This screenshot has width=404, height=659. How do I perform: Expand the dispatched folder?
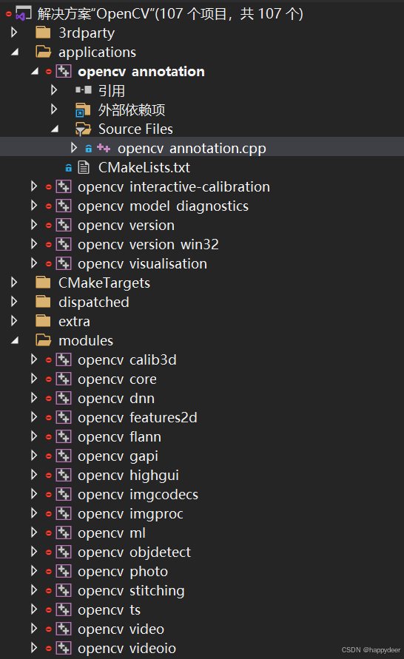(x=14, y=301)
